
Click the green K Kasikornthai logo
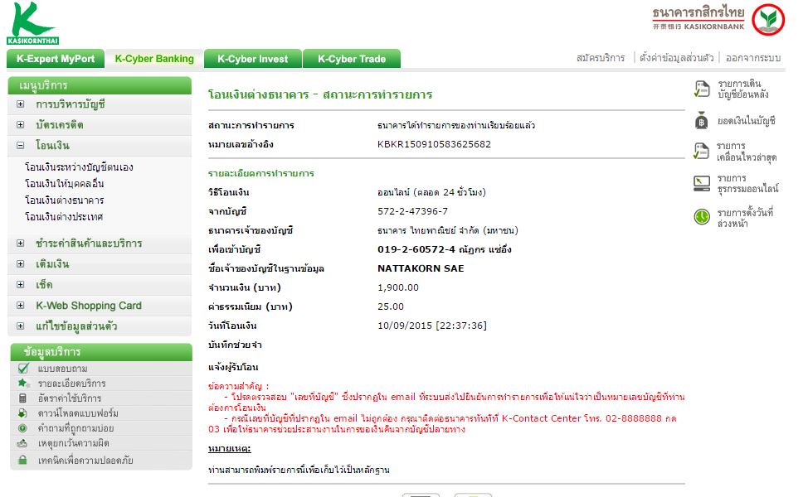pos(33,23)
